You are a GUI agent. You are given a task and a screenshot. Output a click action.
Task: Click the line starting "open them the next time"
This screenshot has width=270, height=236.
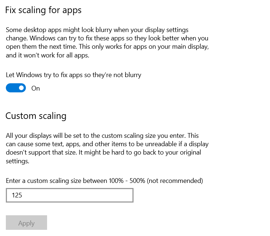107,47
